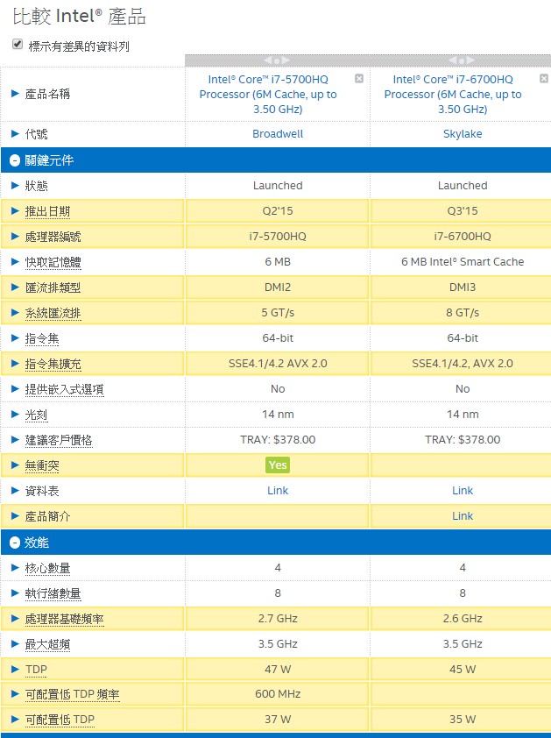Expand the 建議客戶價格 row arrow
The width and height of the screenshot is (551, 738).
(x=15, y=440)
